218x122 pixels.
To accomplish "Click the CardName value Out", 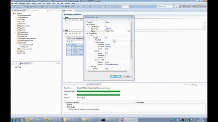I will tap(106, 26).
